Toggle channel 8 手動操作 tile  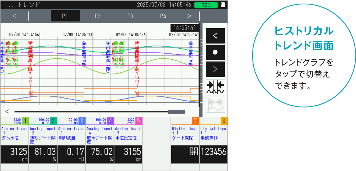point(213,152)
